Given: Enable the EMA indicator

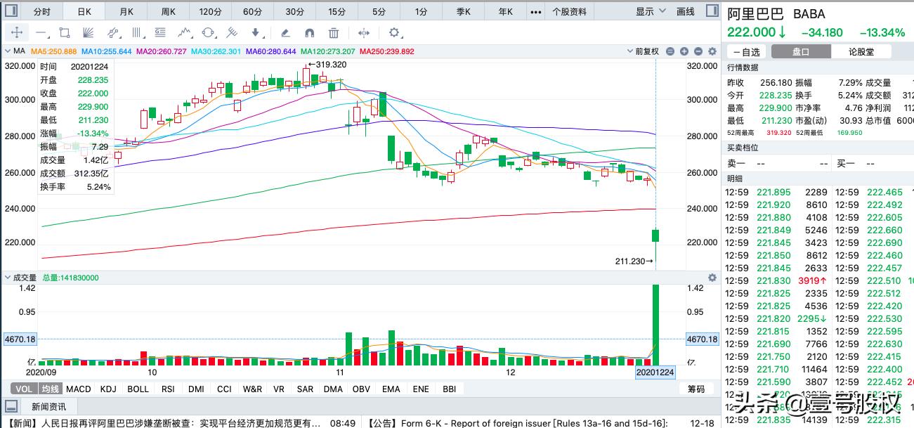Looking at the screenshot, I should (x=391, y=389).
